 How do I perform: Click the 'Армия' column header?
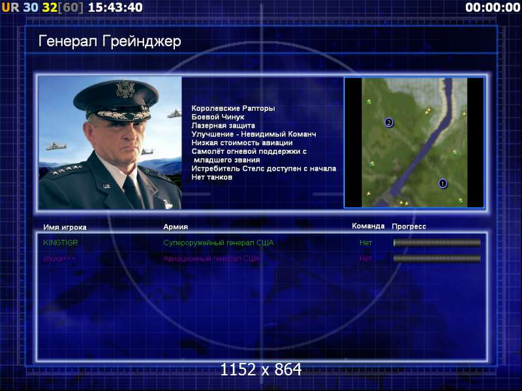click(x=176, y=227)
